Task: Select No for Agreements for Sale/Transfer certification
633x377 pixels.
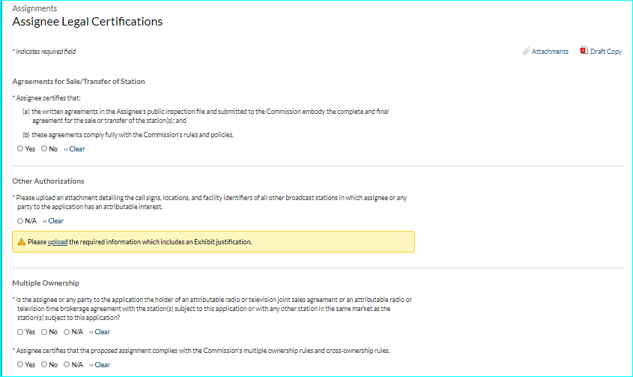Action: click(44, 149)
